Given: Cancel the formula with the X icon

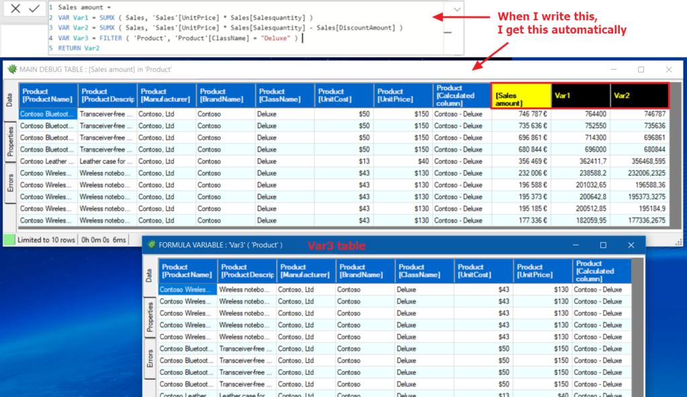Looking at the screenshot, I should [x=15, y=8].
